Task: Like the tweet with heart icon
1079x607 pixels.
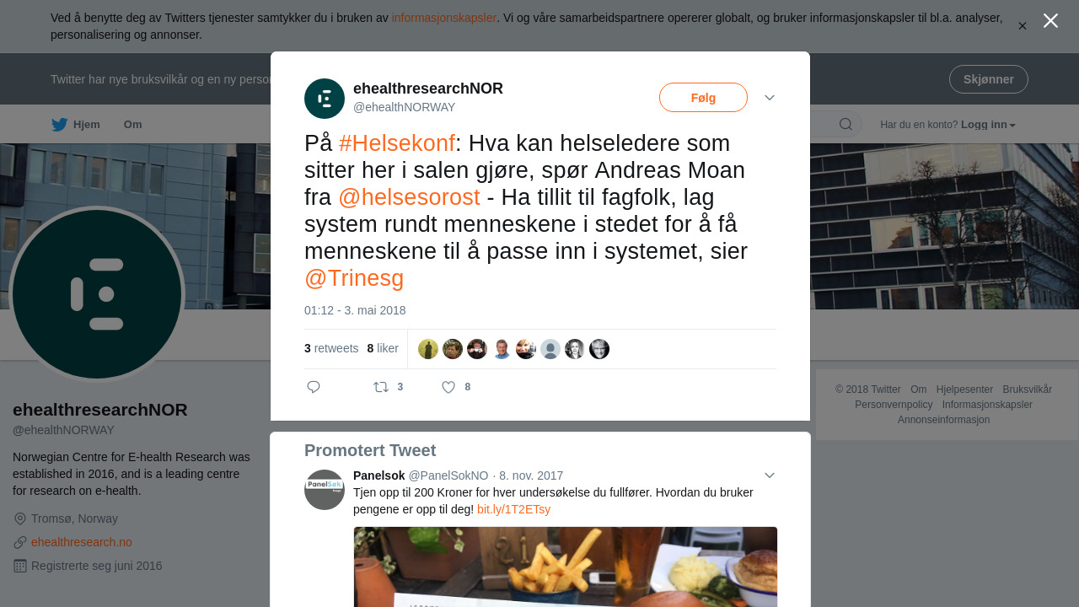Action: [448, 387]
